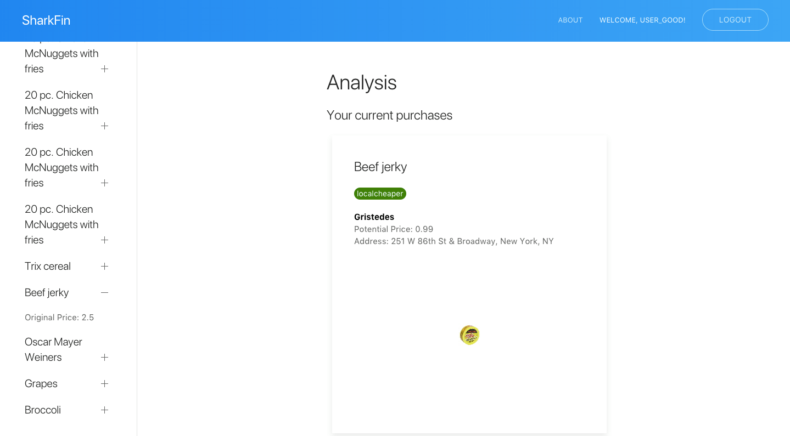Click 'Your current purchases' subheading
The width and height of the screenshot is (790, 436).
pos(389,115)
